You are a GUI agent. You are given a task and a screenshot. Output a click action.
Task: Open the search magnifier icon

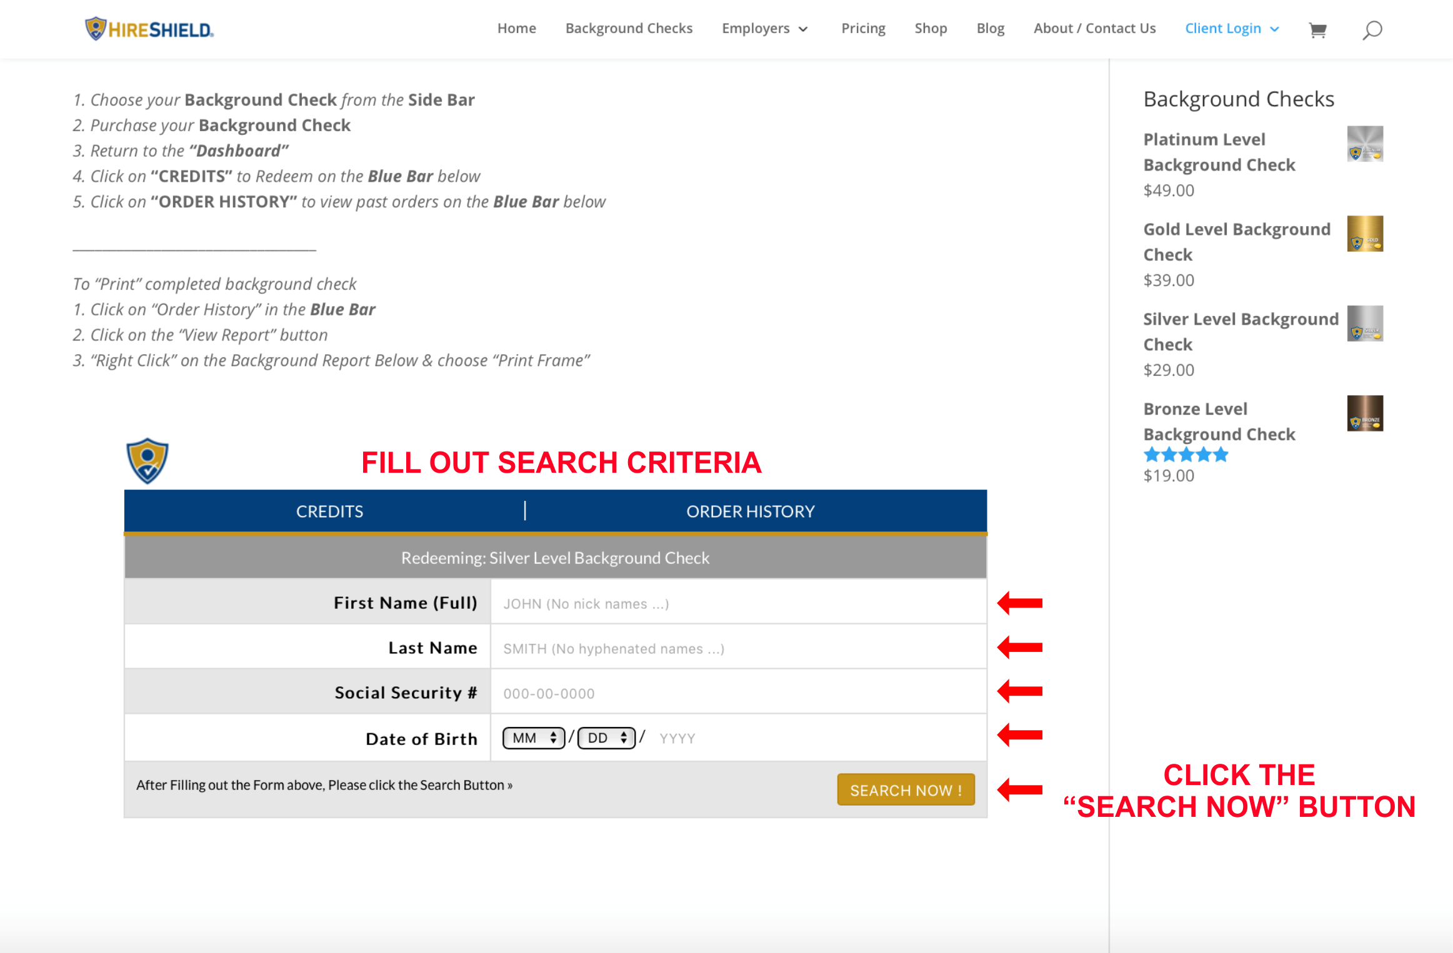(1372, 29)
